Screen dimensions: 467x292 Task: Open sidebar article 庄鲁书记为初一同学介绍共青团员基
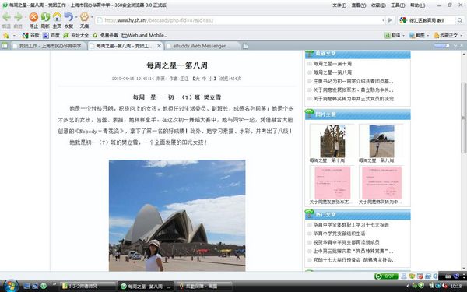tap(353, 81)
